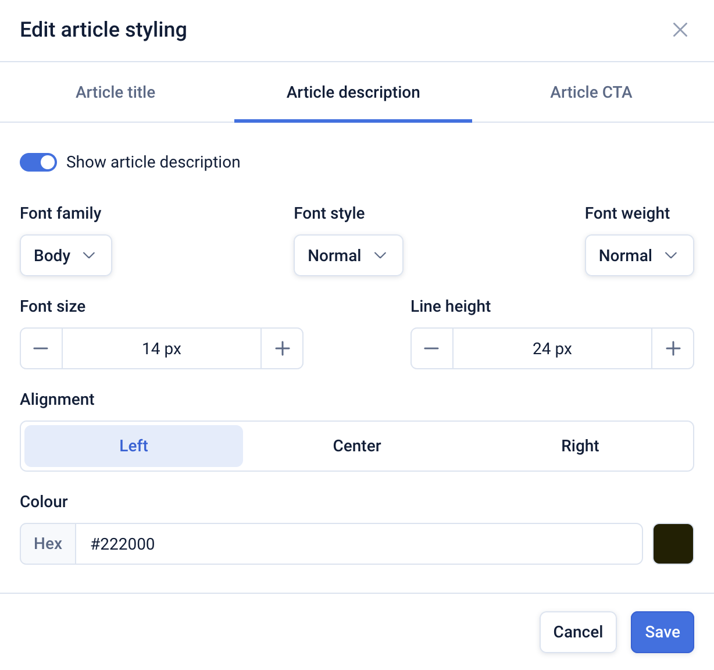Decrease font size with minus icon

coord(41,348)
